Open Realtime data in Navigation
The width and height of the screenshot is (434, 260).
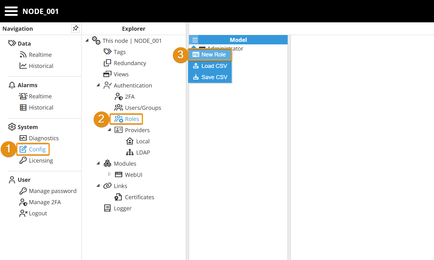click(40, 55)
